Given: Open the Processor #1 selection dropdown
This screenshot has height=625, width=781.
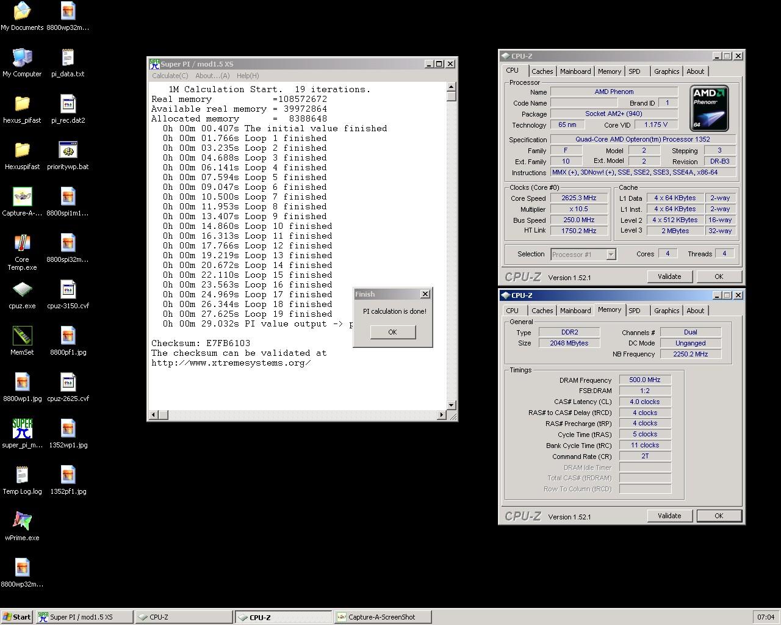Looking at the screenshot, I should pos(611,255).
